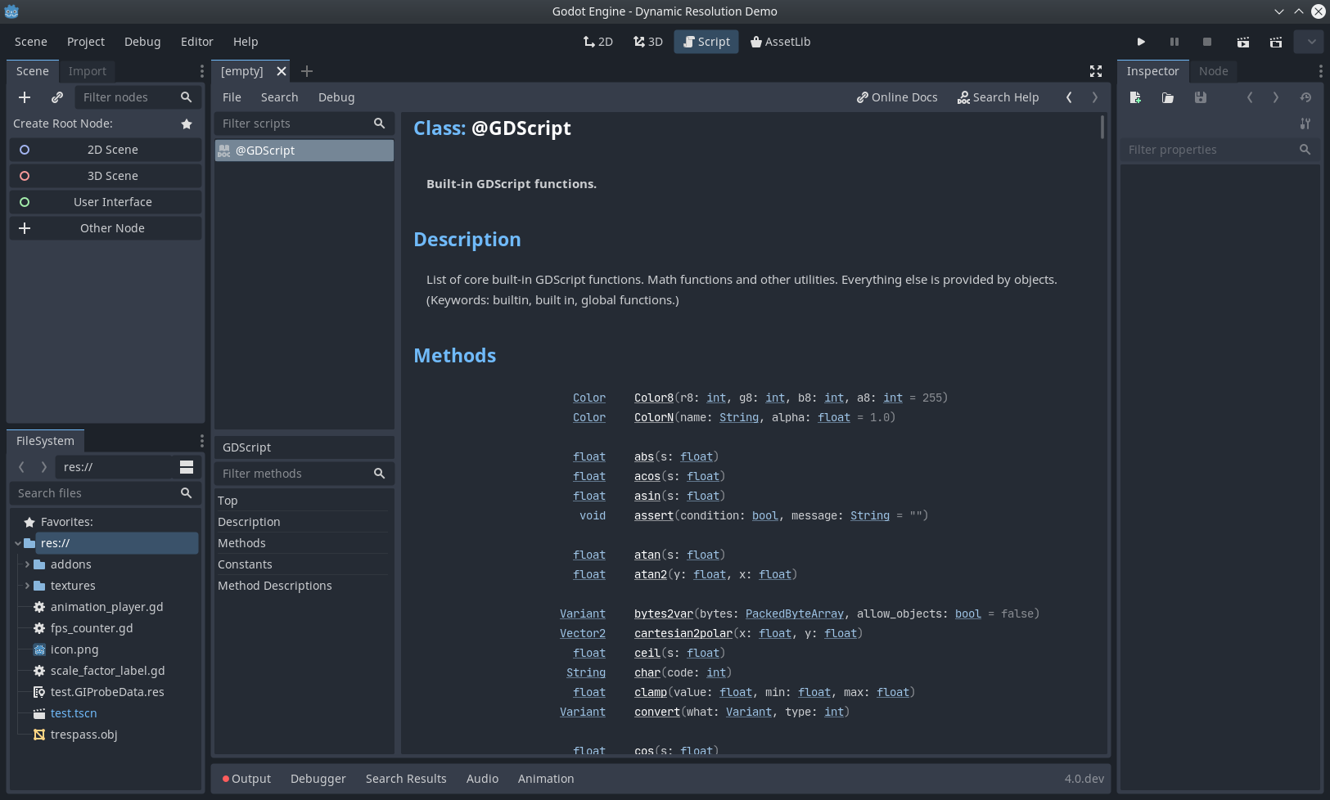Screen dimensions: 1330x800
Task: Open Online Docs link
Action: [x=897, y=97]
